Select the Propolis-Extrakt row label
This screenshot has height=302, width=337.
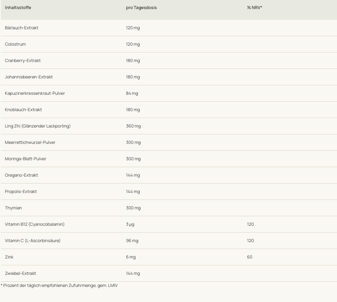click(x=21, y=192)
